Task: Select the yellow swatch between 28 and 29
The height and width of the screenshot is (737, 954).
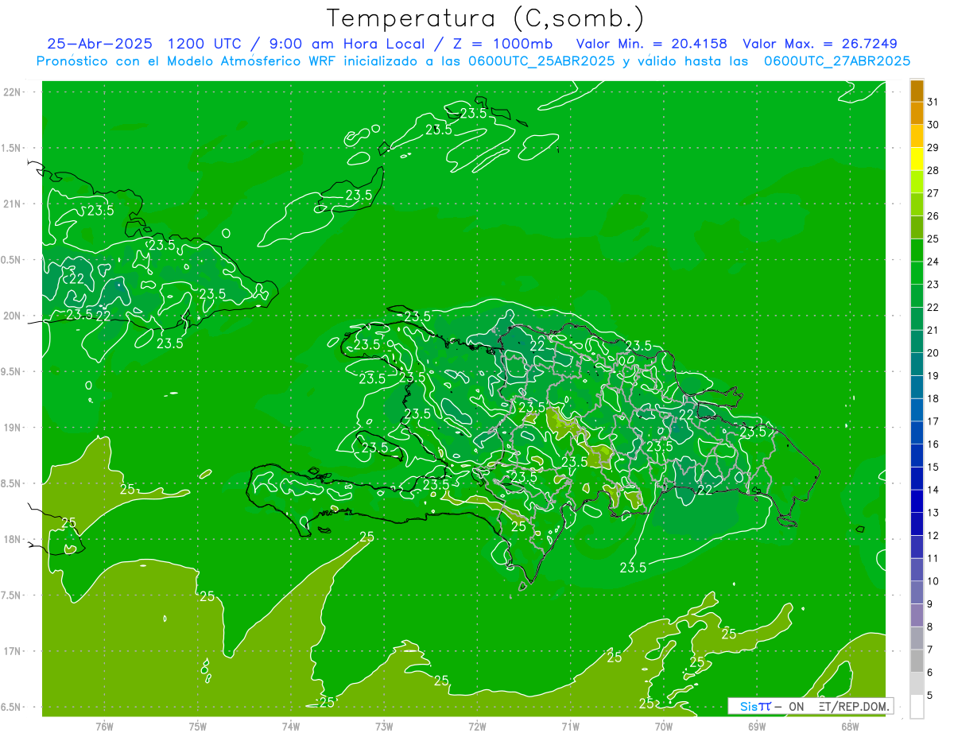Action: click(917, 159)
